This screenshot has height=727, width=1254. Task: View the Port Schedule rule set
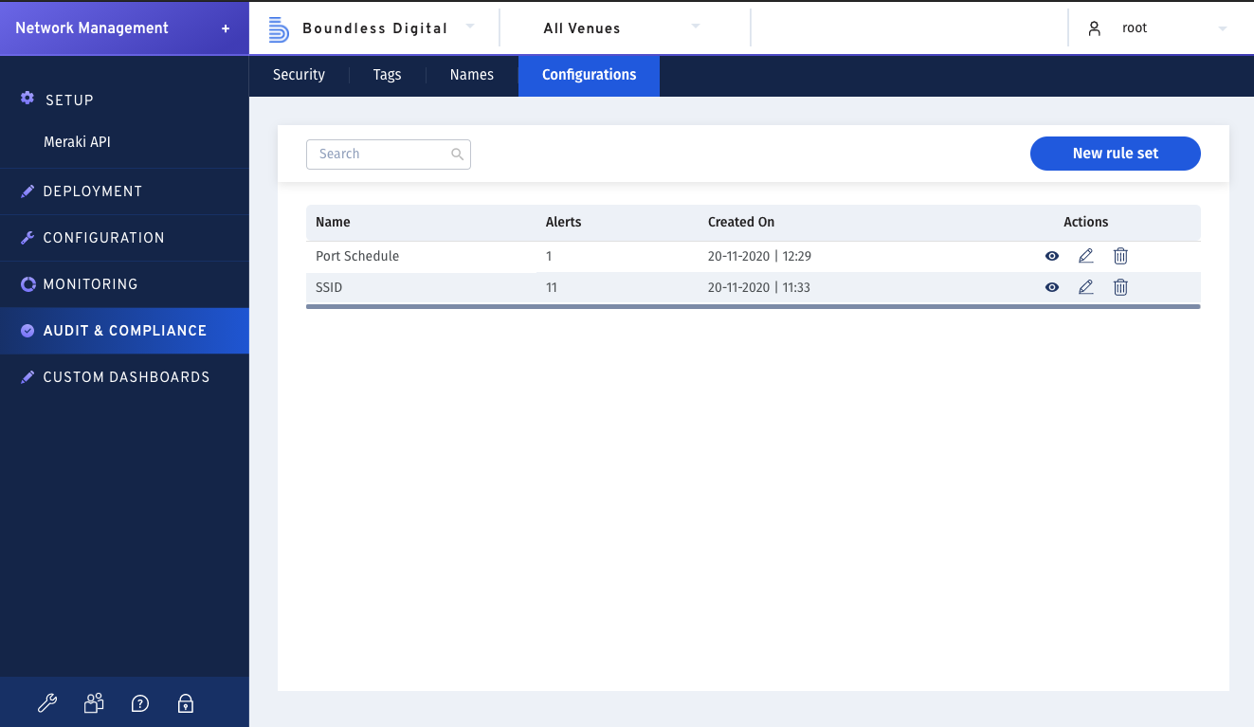1052,256
